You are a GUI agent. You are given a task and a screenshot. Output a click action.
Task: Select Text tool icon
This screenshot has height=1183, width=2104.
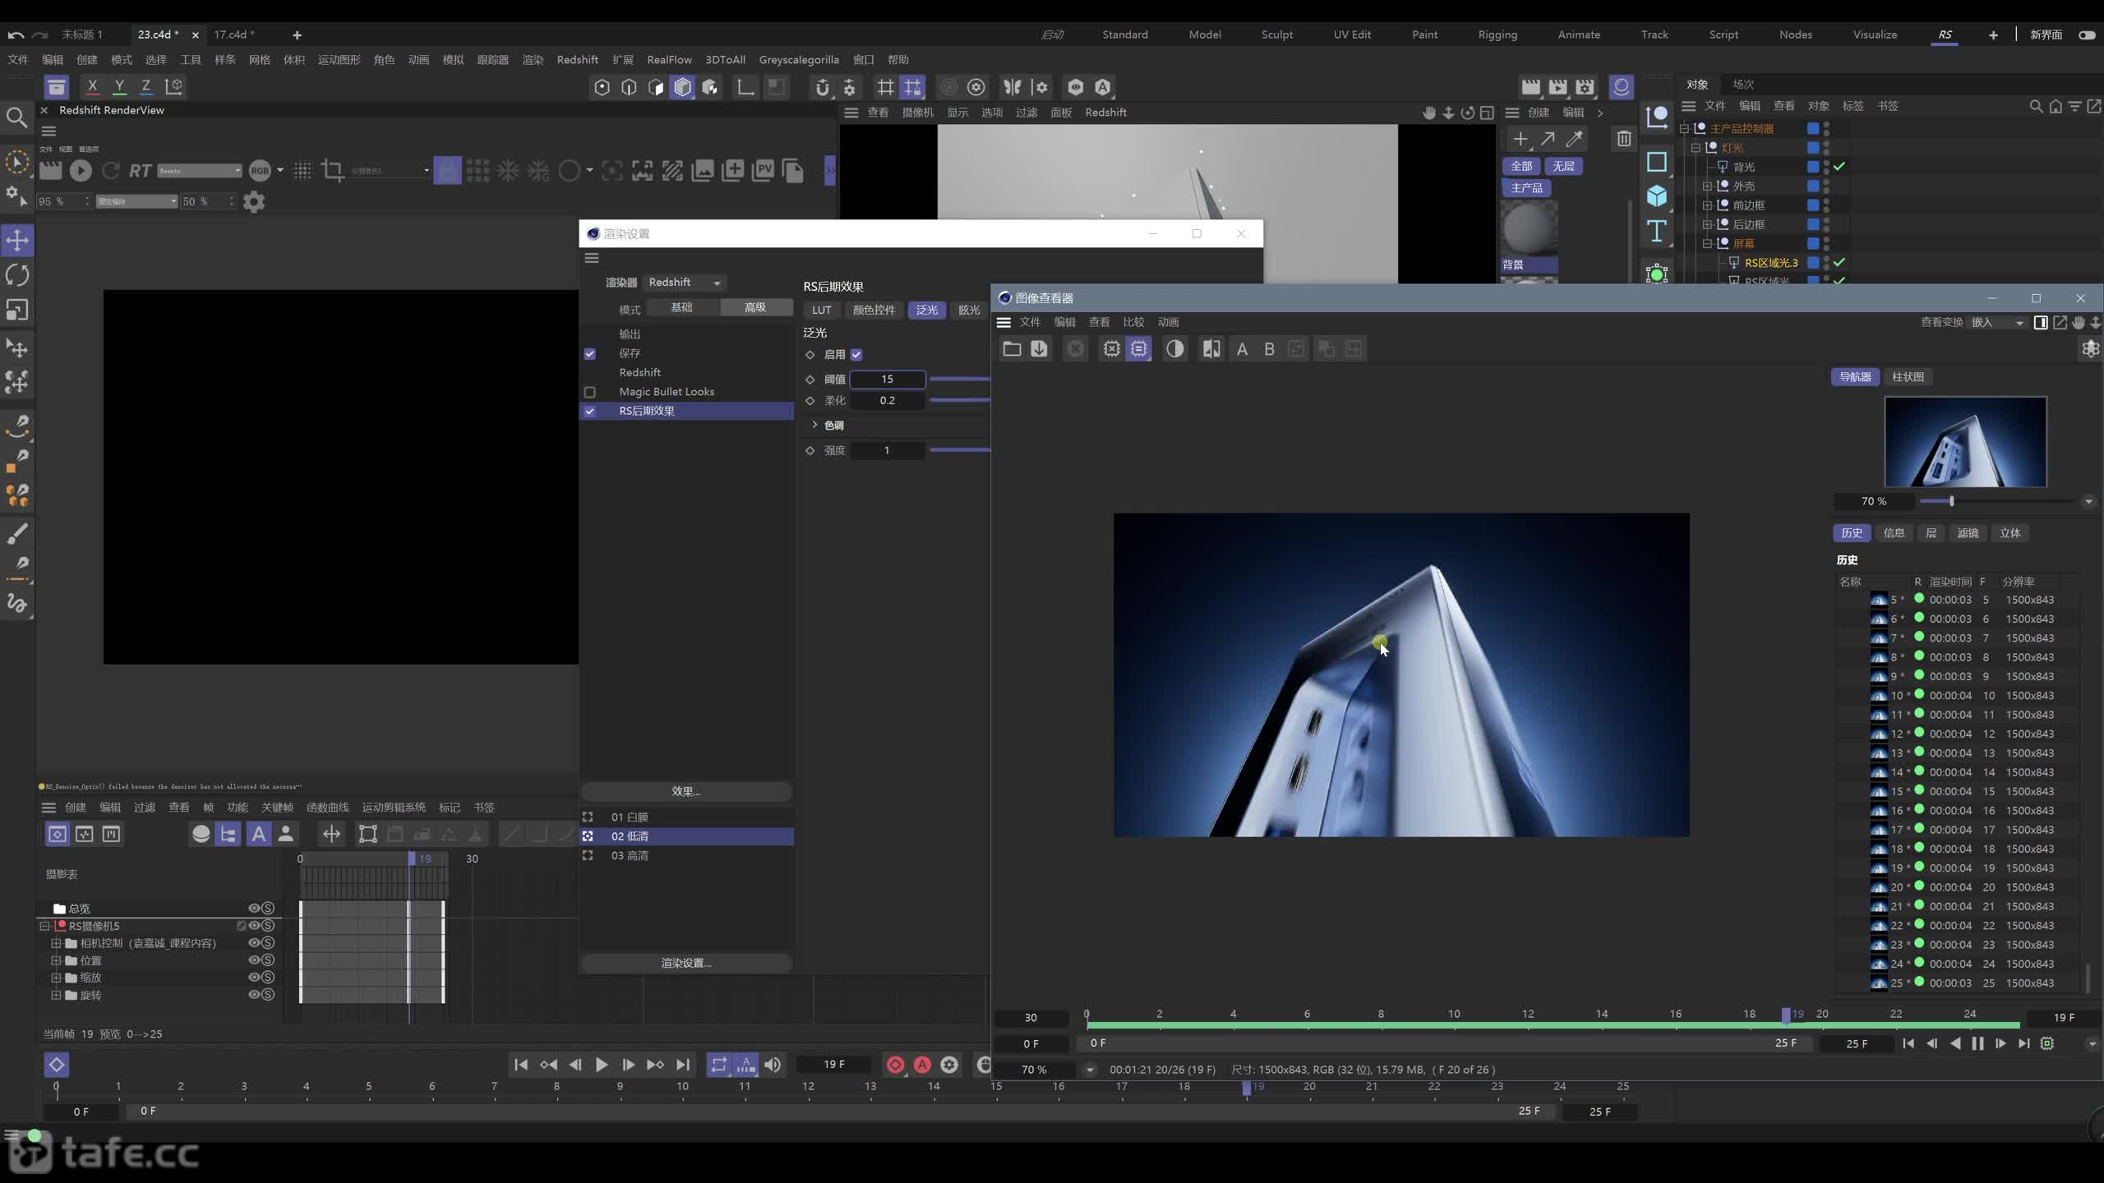[x=1657, y=231]
